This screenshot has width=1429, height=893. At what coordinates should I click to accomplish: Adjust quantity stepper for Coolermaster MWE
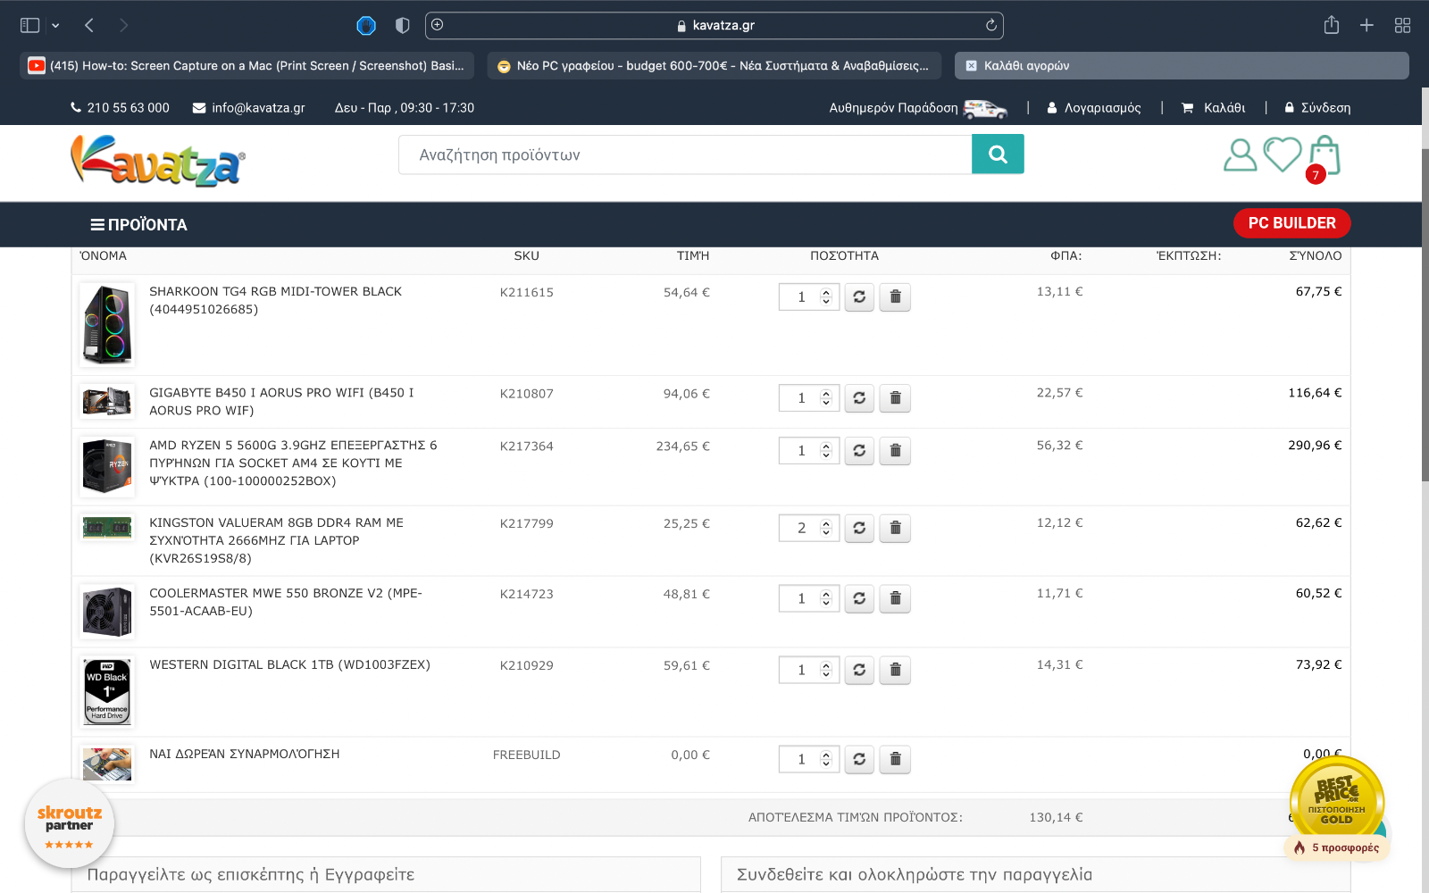(x=826, y=598)
